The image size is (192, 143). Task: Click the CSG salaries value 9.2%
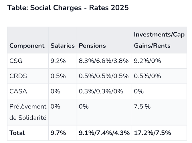tap(58, 61)
